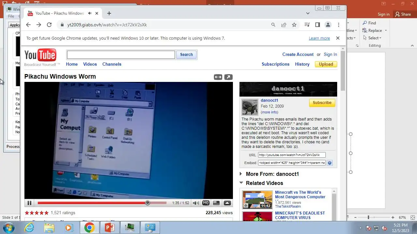This screenshot has width=417, height=234.
Task: Dismiss the Chrome update notification bar
Action: [338, 38]
